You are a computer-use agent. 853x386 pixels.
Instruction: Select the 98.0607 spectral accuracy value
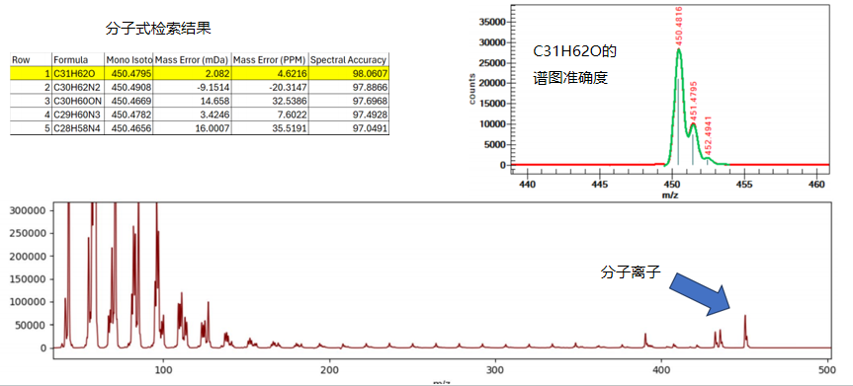349,73
